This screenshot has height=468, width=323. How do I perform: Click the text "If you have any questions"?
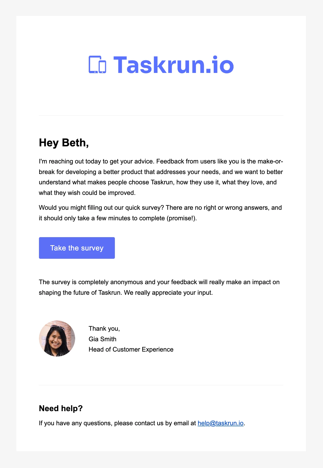click(x=75, y=423)
